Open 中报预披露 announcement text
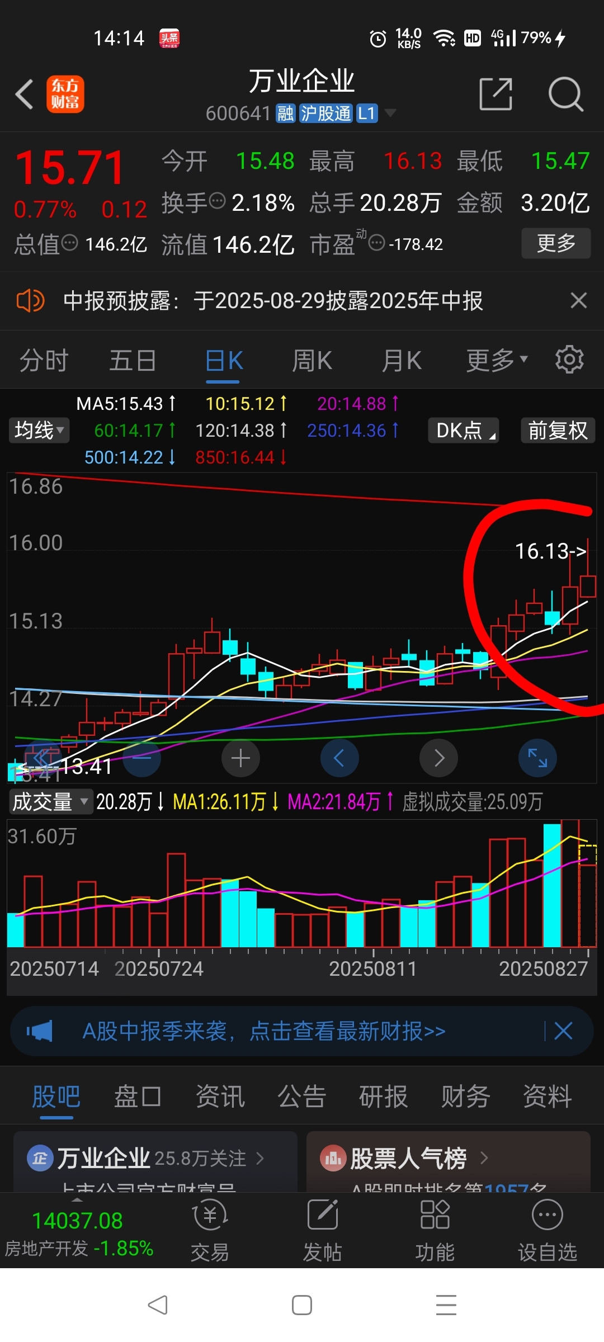 (273, 301)
